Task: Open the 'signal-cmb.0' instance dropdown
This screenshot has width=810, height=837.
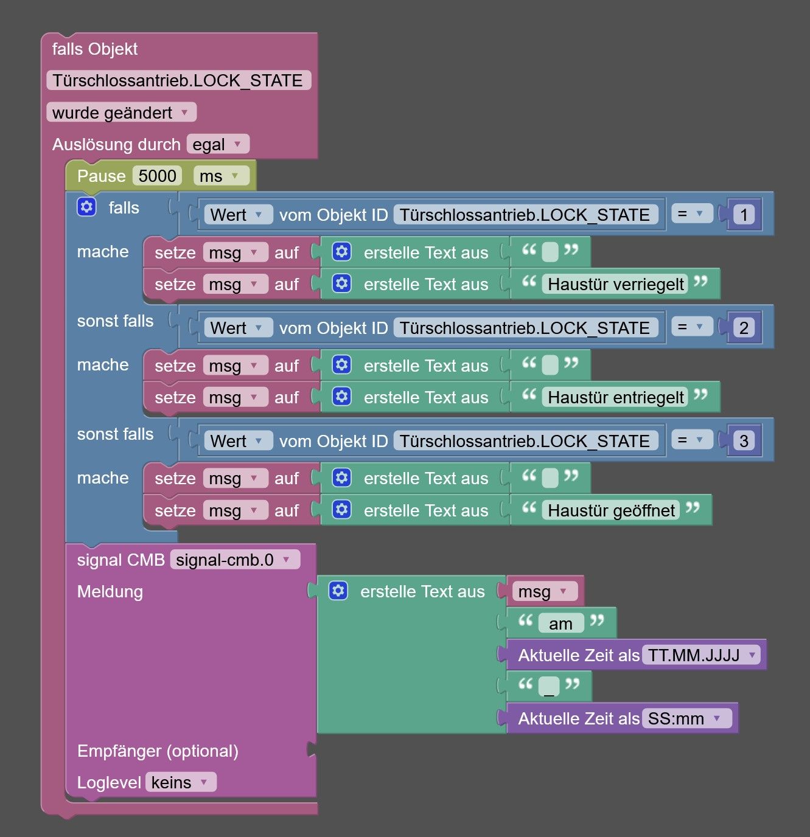Action: click(x=235, y=560)
